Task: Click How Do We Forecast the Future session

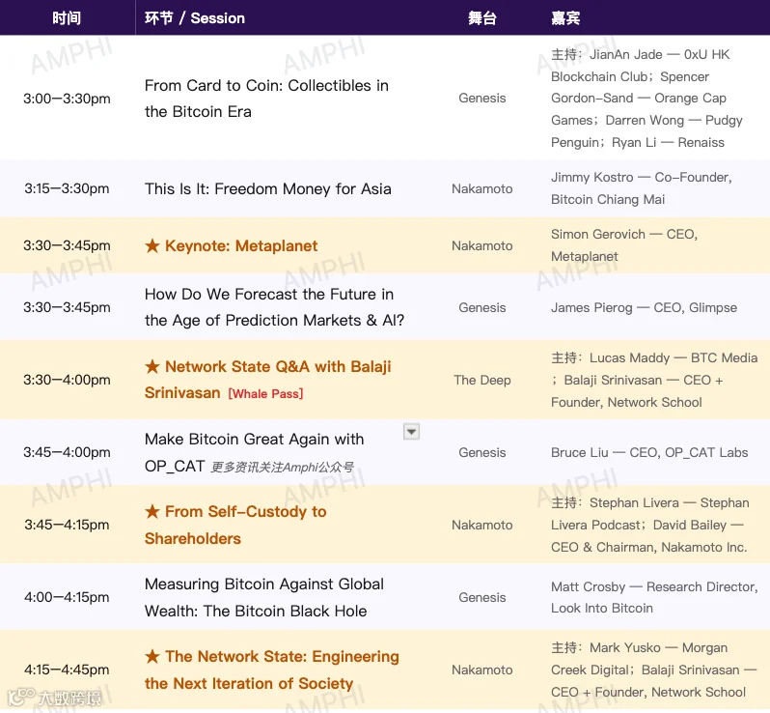Action: pyautogui.click(x=274, y=307)
